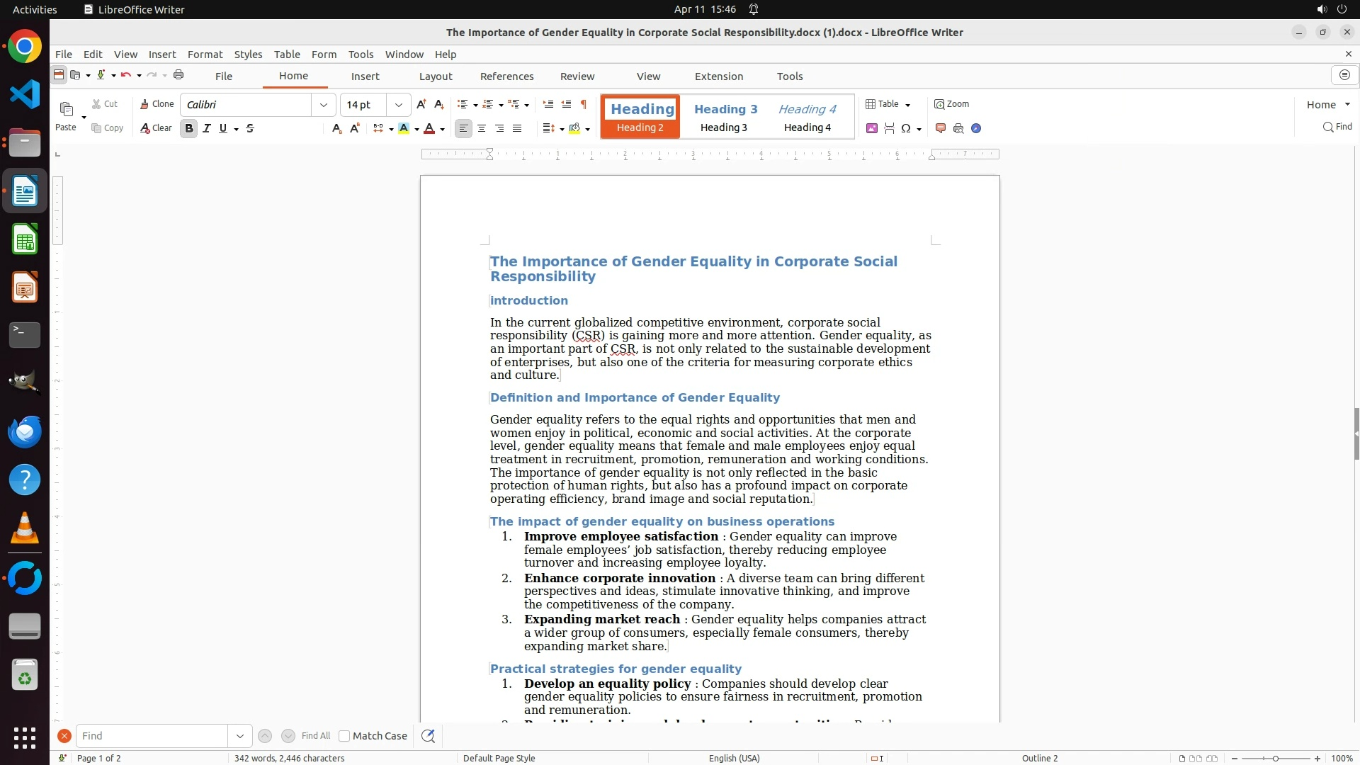Increase font size icon
This screenshot has height=765, width=1360.
click(x=421, y=104)
